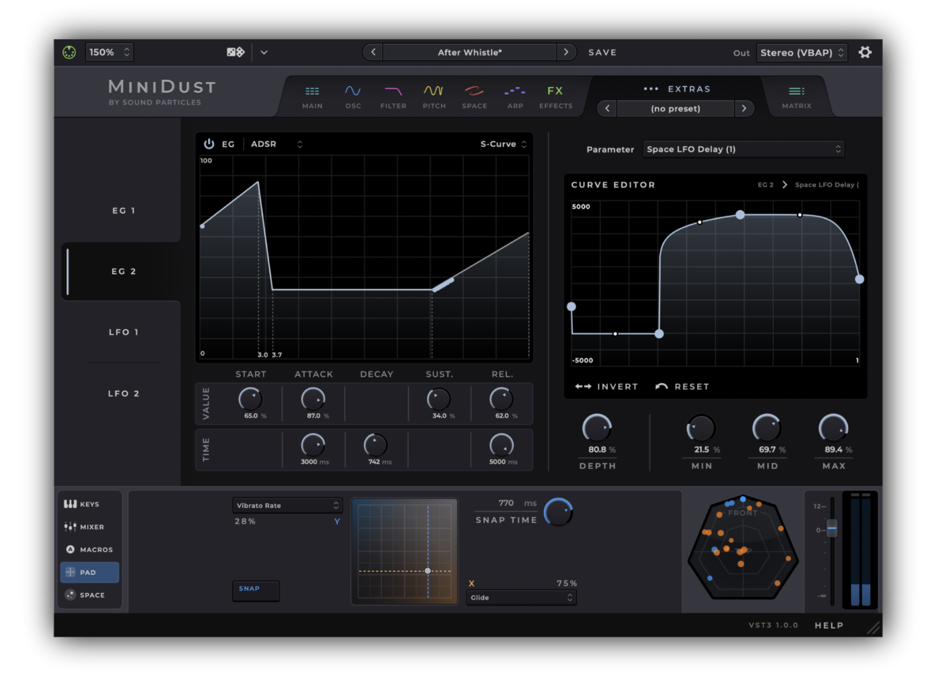Screen dimensions: 937x676
Task: Open the Vibrato Rate dropdown
Action: (287, 505)
